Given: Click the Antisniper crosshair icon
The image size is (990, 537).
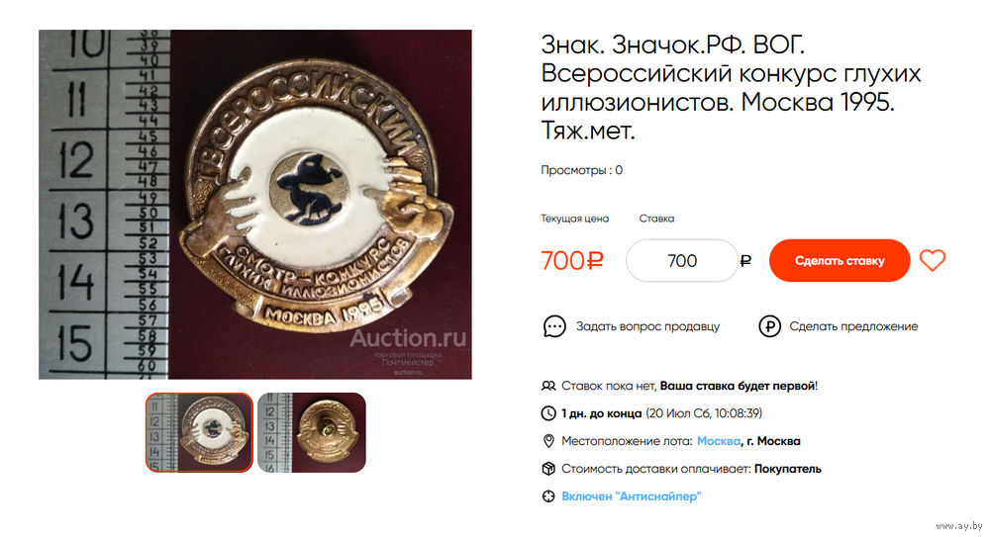Looking at the screenshot, I should click(548, 496).
